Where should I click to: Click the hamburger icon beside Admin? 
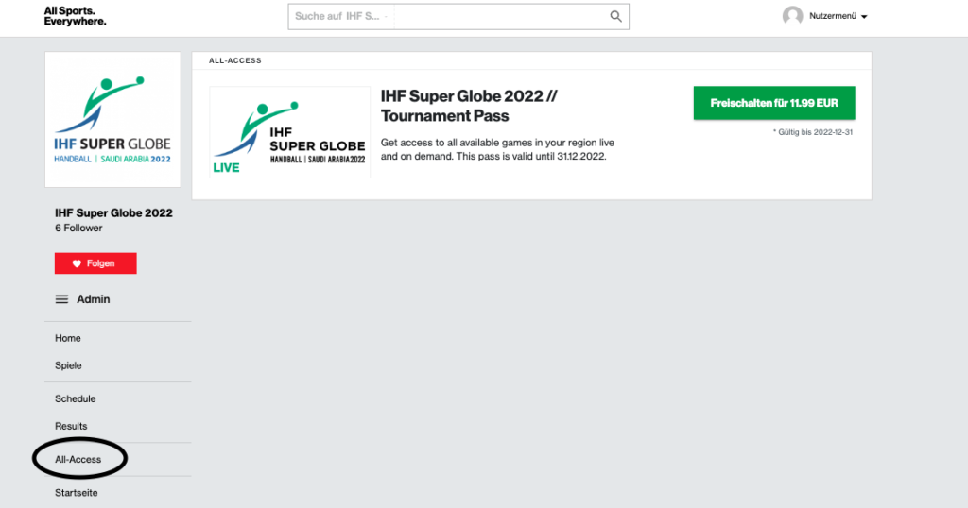click(x=61, y=299)
